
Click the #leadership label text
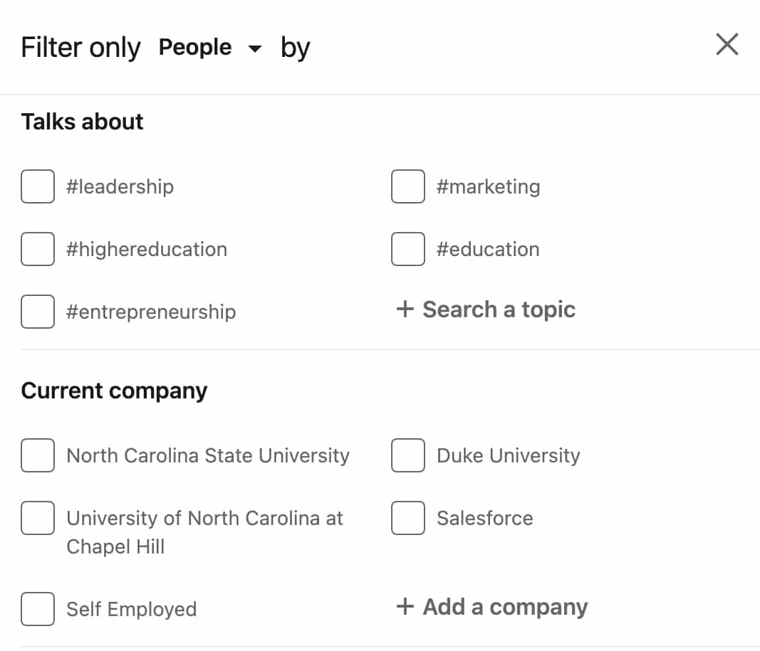tap(120, 186)
